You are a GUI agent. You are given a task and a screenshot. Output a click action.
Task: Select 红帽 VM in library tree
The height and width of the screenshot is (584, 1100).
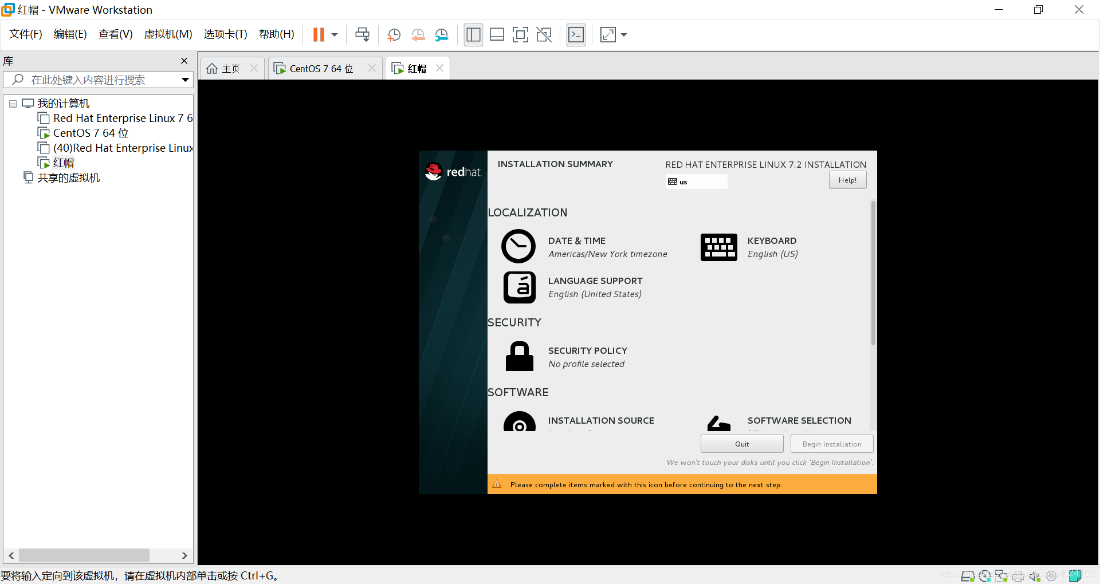click(56, 163)
